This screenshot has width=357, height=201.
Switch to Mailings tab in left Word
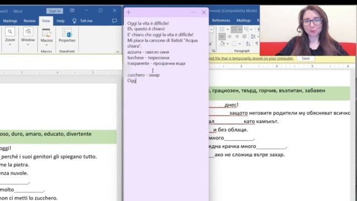10,21
